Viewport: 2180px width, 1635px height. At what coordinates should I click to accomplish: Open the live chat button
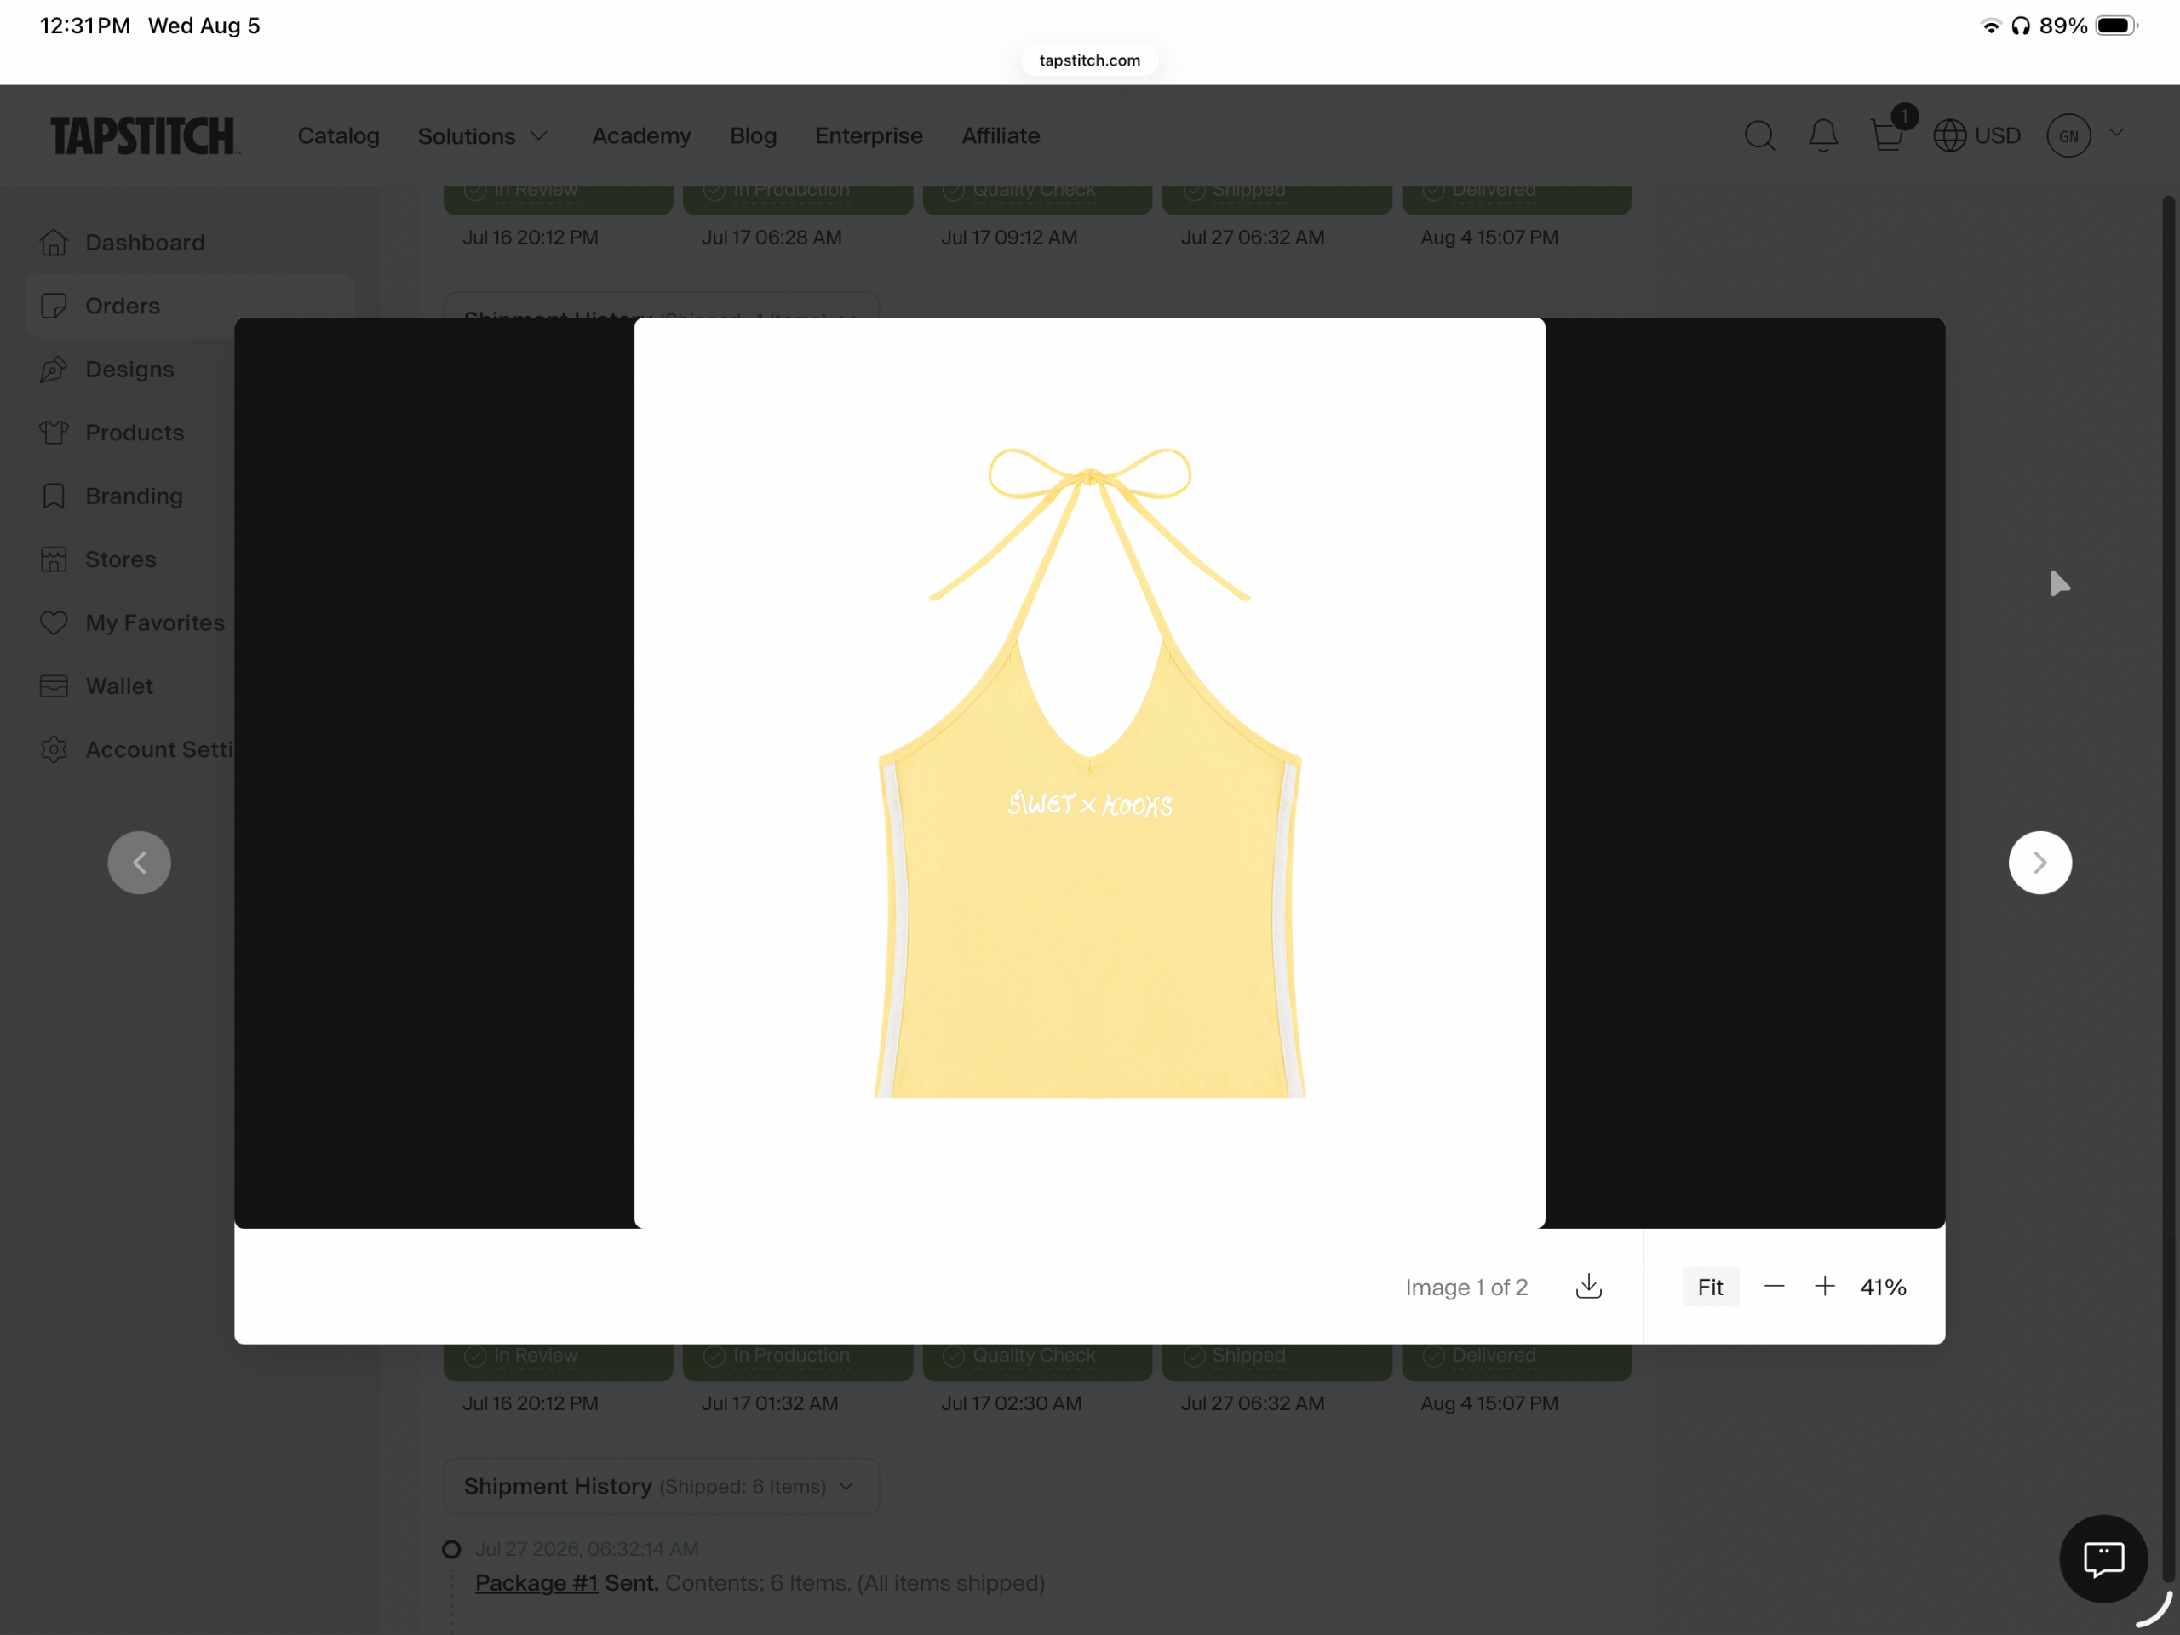2103,1558
